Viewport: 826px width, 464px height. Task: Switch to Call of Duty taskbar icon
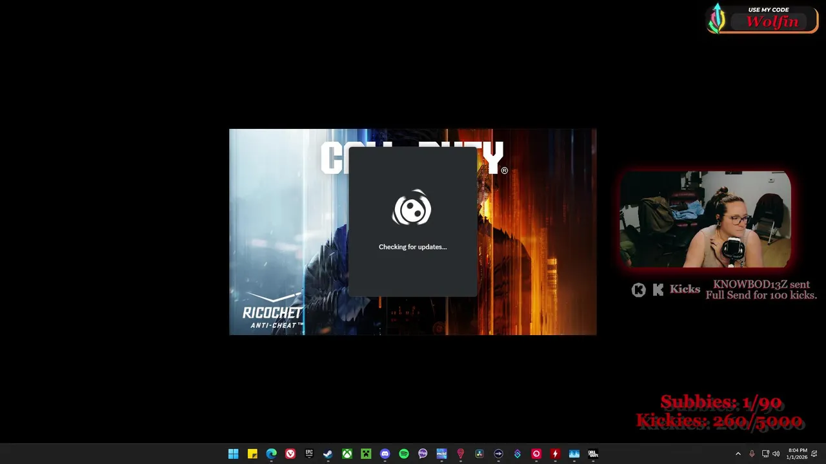(592, 454)
